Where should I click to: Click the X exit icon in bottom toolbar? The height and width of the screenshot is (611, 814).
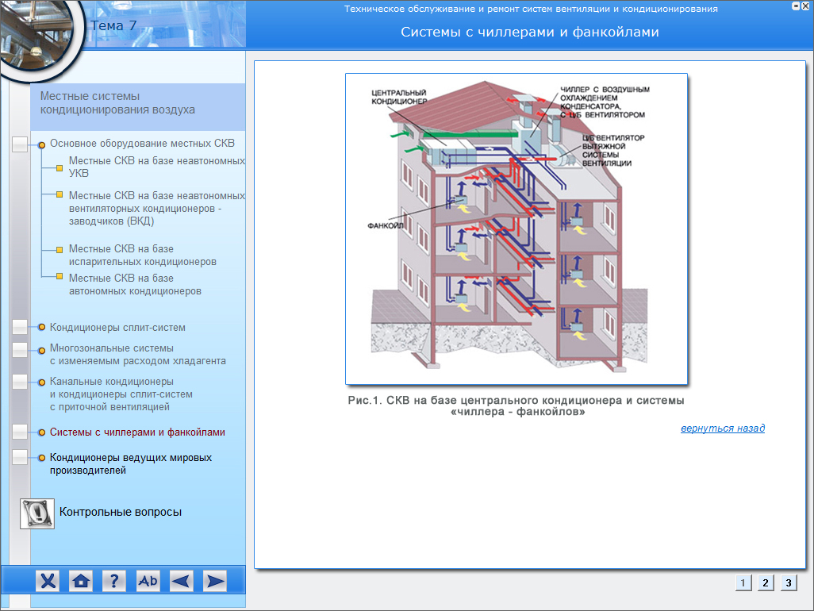(48, 581)
